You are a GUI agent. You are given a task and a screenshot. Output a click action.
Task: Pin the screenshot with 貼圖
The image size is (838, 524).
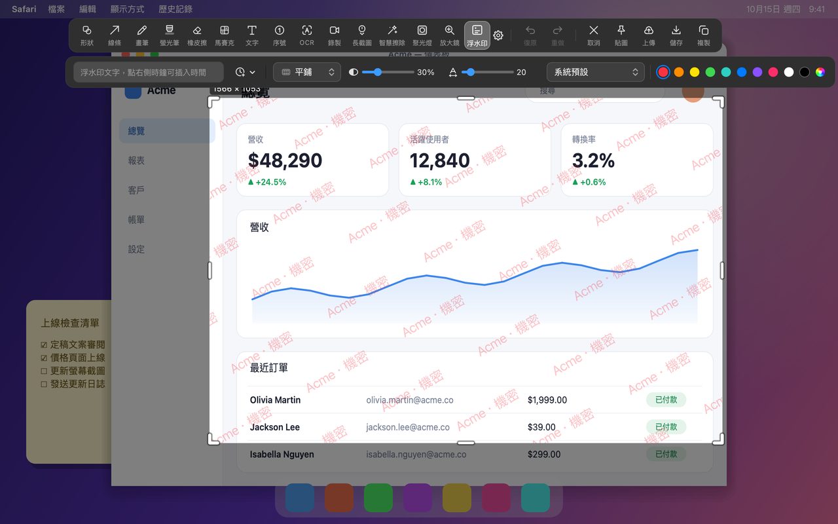click(621, 35)
